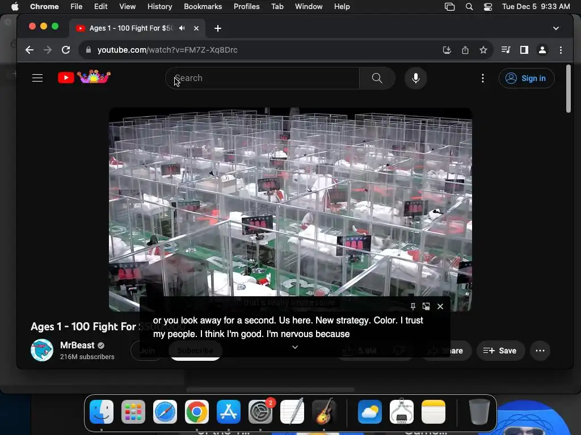Click the address bar URL
This screenshot has height=435, width=581.
pos(167,50)
